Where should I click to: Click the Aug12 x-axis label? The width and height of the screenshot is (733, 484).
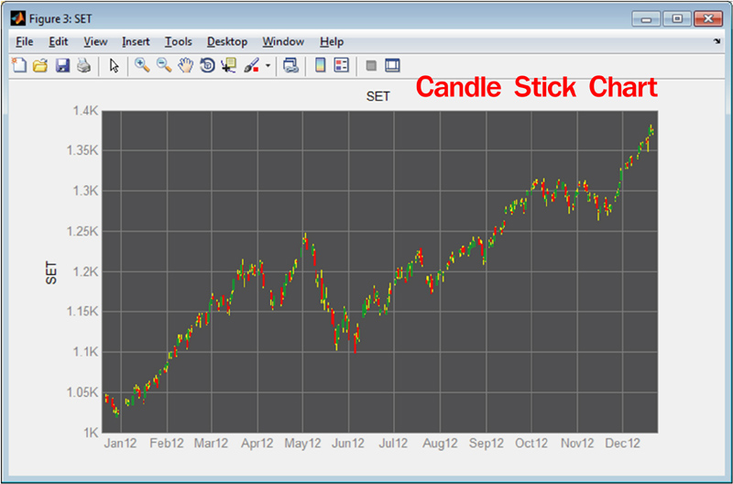click(440, 444)
